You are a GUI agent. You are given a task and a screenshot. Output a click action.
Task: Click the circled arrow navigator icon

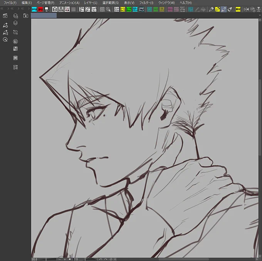[5, 40]
